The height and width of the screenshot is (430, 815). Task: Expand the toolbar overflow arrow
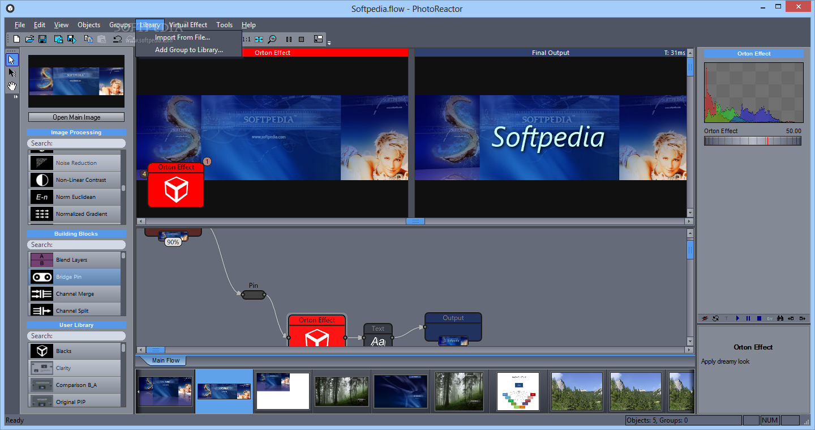329,43
